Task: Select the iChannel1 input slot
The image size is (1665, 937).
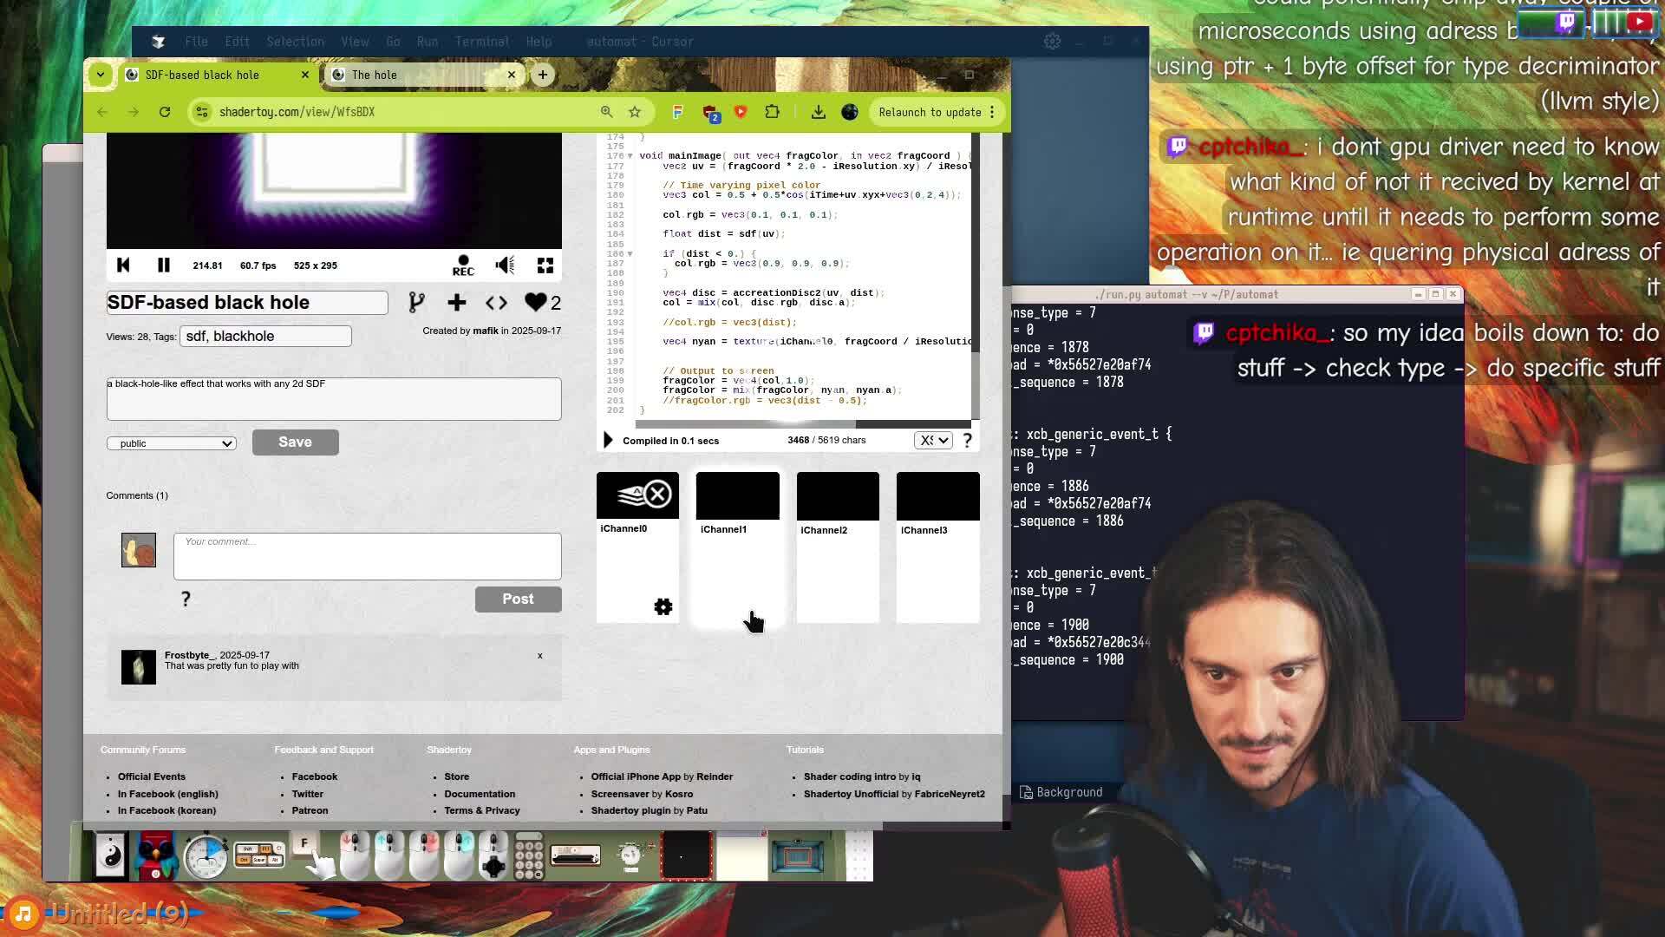Action: 737,496
